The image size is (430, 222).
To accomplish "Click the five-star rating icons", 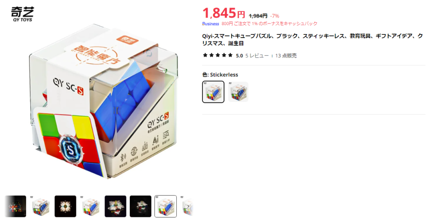I will tap(218, 55).
